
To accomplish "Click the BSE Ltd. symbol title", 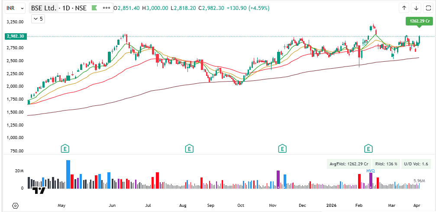I will pyautogui.click(x=44, y=8).
